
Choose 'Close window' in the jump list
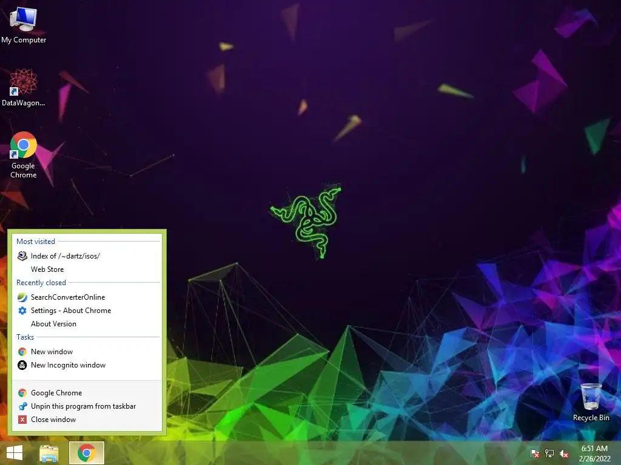(x=87, y=420)
